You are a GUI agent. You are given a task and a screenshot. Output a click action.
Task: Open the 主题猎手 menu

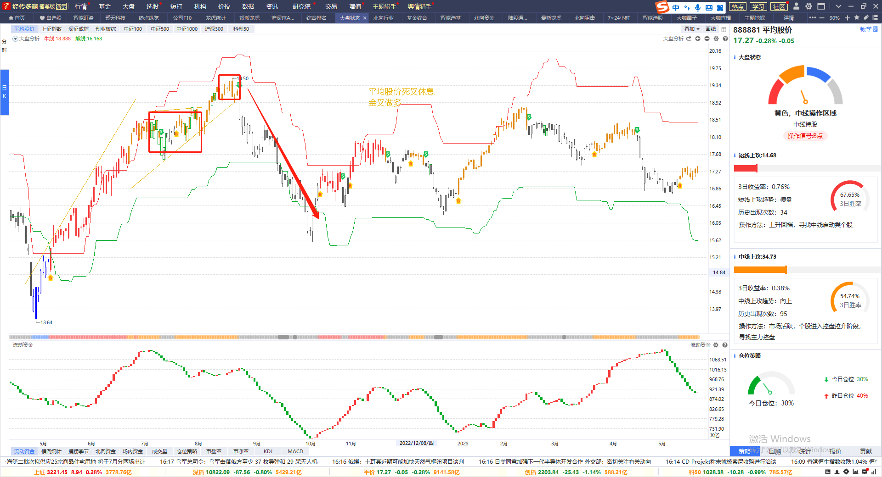tap(384, 6)
